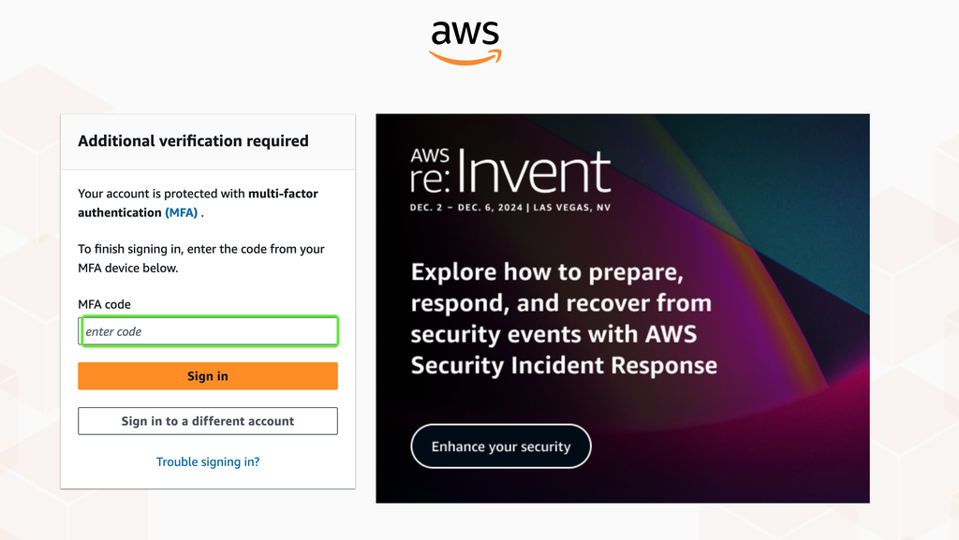Click the orange smile arrow under aws
The image size is (959, 540).
[465, 58]
